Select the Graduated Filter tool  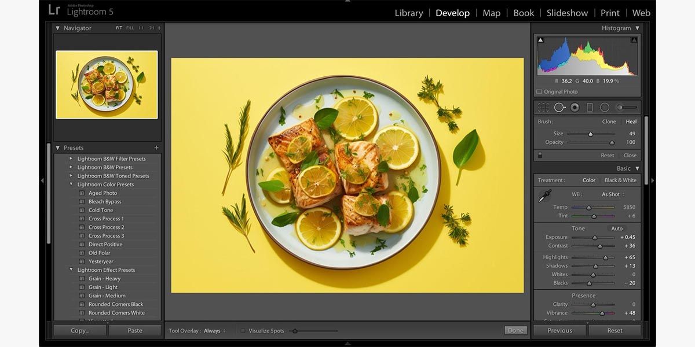(x=590, y=108)
